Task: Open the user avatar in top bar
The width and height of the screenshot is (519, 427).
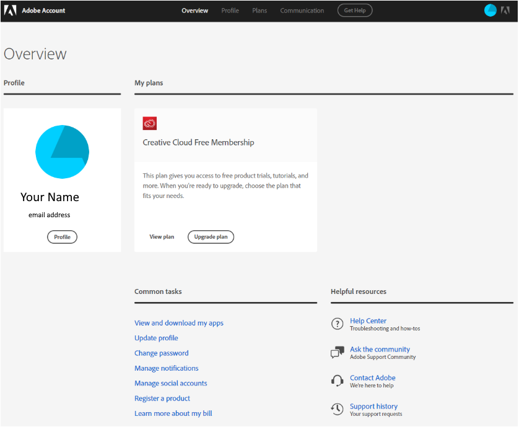Action: [491, 11]
